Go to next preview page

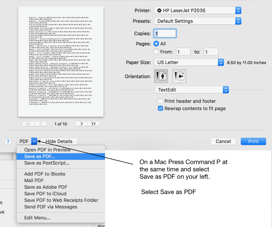[x=81, y=124]
